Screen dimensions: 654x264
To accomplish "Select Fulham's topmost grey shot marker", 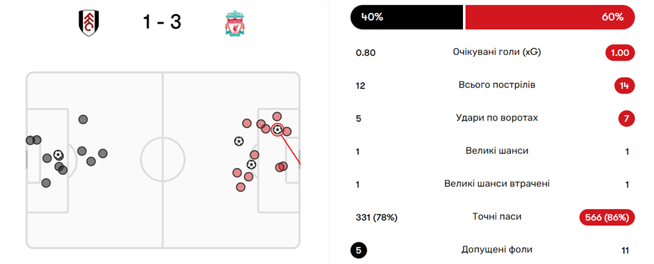I will (83, 119).
